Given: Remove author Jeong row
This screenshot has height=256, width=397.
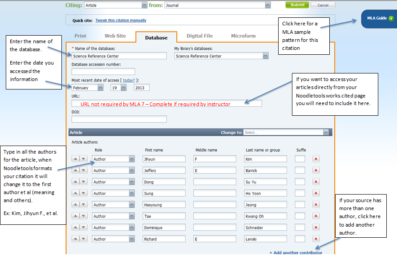Looking at the screenshot, I should point(316,205).
